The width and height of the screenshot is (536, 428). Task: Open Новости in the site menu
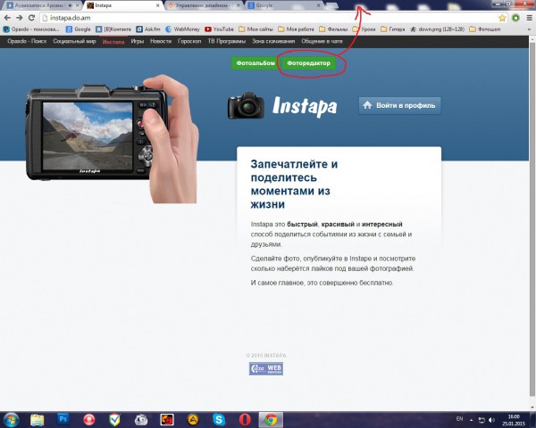161,41
